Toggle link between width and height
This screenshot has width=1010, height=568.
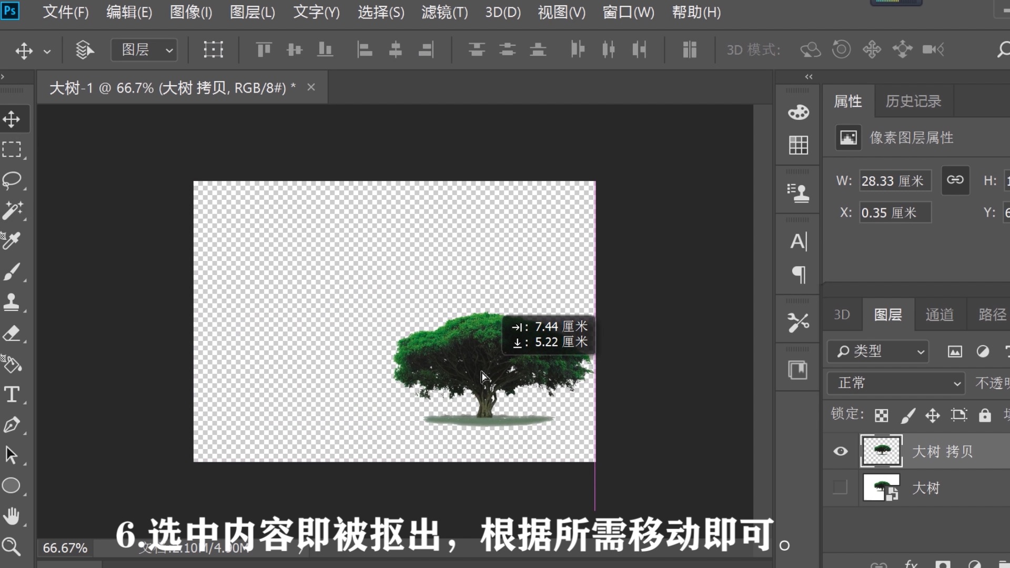pos(955,180)
